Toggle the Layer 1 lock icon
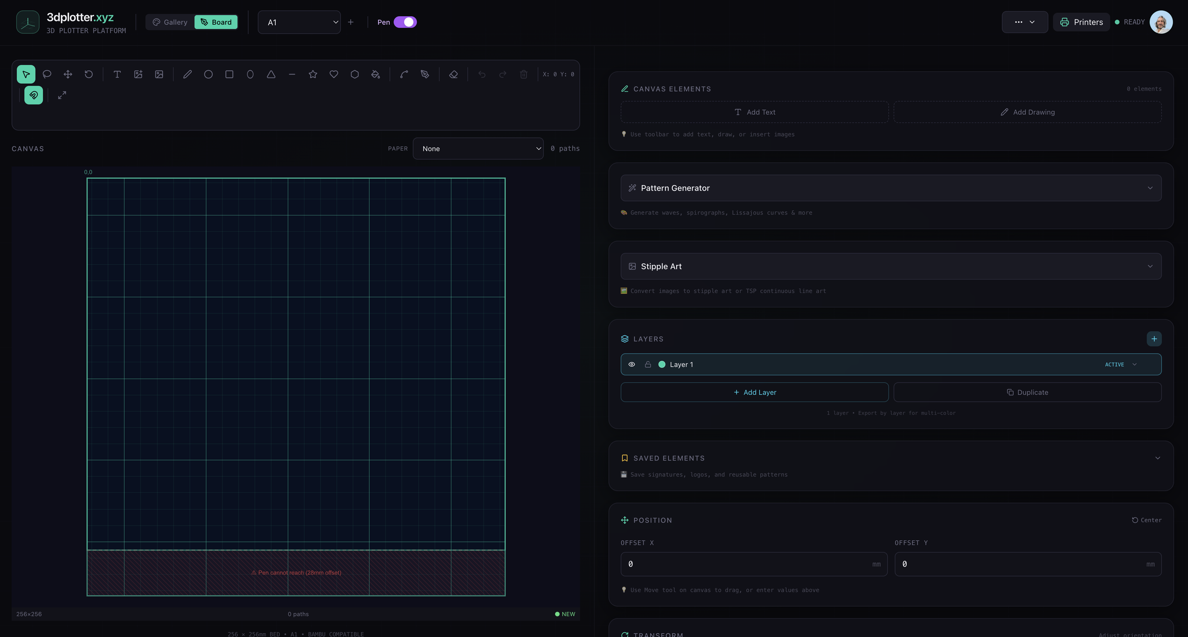This screenshot has width=1188, height=637. coord(648,364)
